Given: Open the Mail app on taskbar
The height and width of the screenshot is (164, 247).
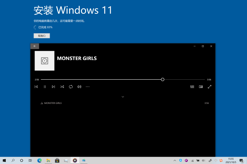Looking at the screenshot, I should [x=66, y=160].
